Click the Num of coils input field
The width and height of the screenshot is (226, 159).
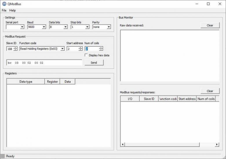(92, 49)
